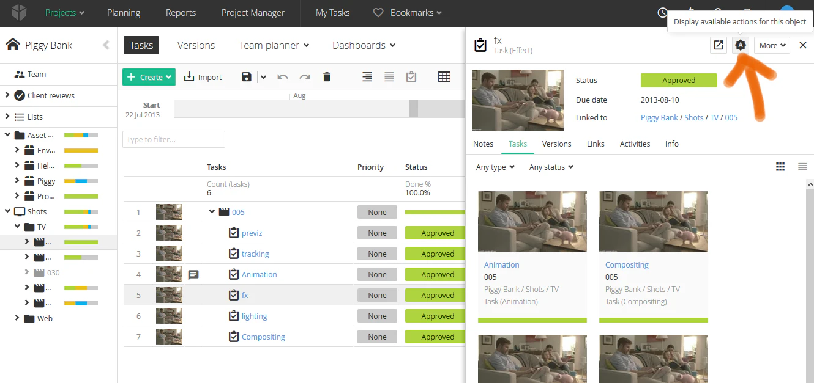
Task: Open the Reports menu item
Action: click(x=181, y=13)
